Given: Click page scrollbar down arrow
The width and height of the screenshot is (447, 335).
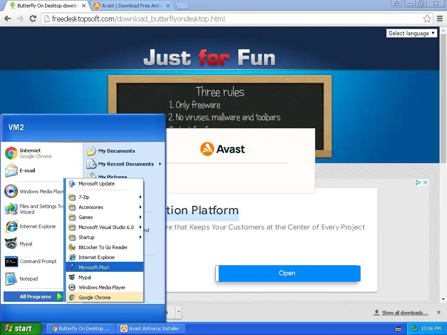Looking at the screenshot, I should click(x=444, y=299).
